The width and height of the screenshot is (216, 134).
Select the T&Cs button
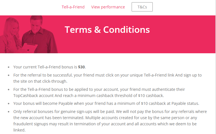click(142, 7)
